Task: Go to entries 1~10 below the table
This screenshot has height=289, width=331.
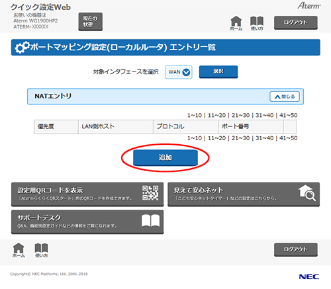Action: (195, 138)
